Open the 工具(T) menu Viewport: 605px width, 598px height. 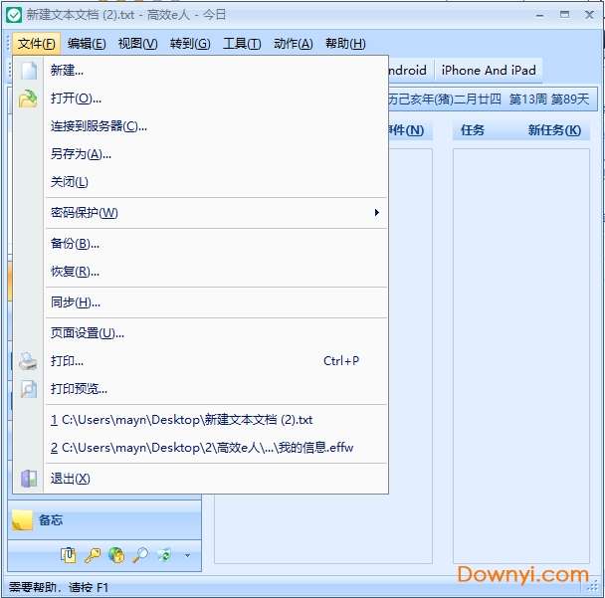pyautogui.click(x=242, y=44)
